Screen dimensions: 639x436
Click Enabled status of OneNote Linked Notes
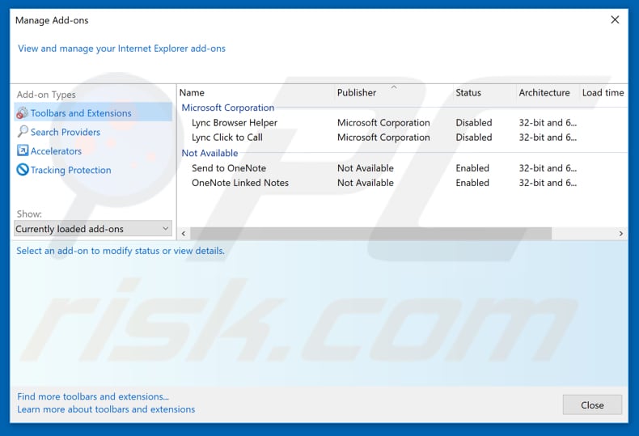coord(472,183)
